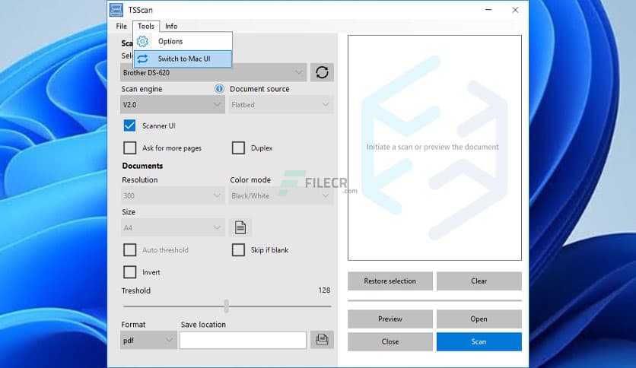Click the TSScan app icon in title bar
Image resolution: width=636 pixels, height=368 pixels.
(x=116, y=10)
